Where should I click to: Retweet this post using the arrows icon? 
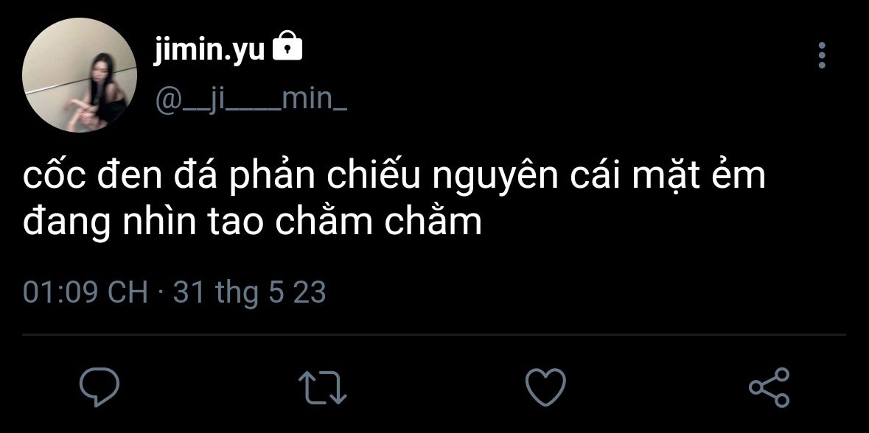323,387
